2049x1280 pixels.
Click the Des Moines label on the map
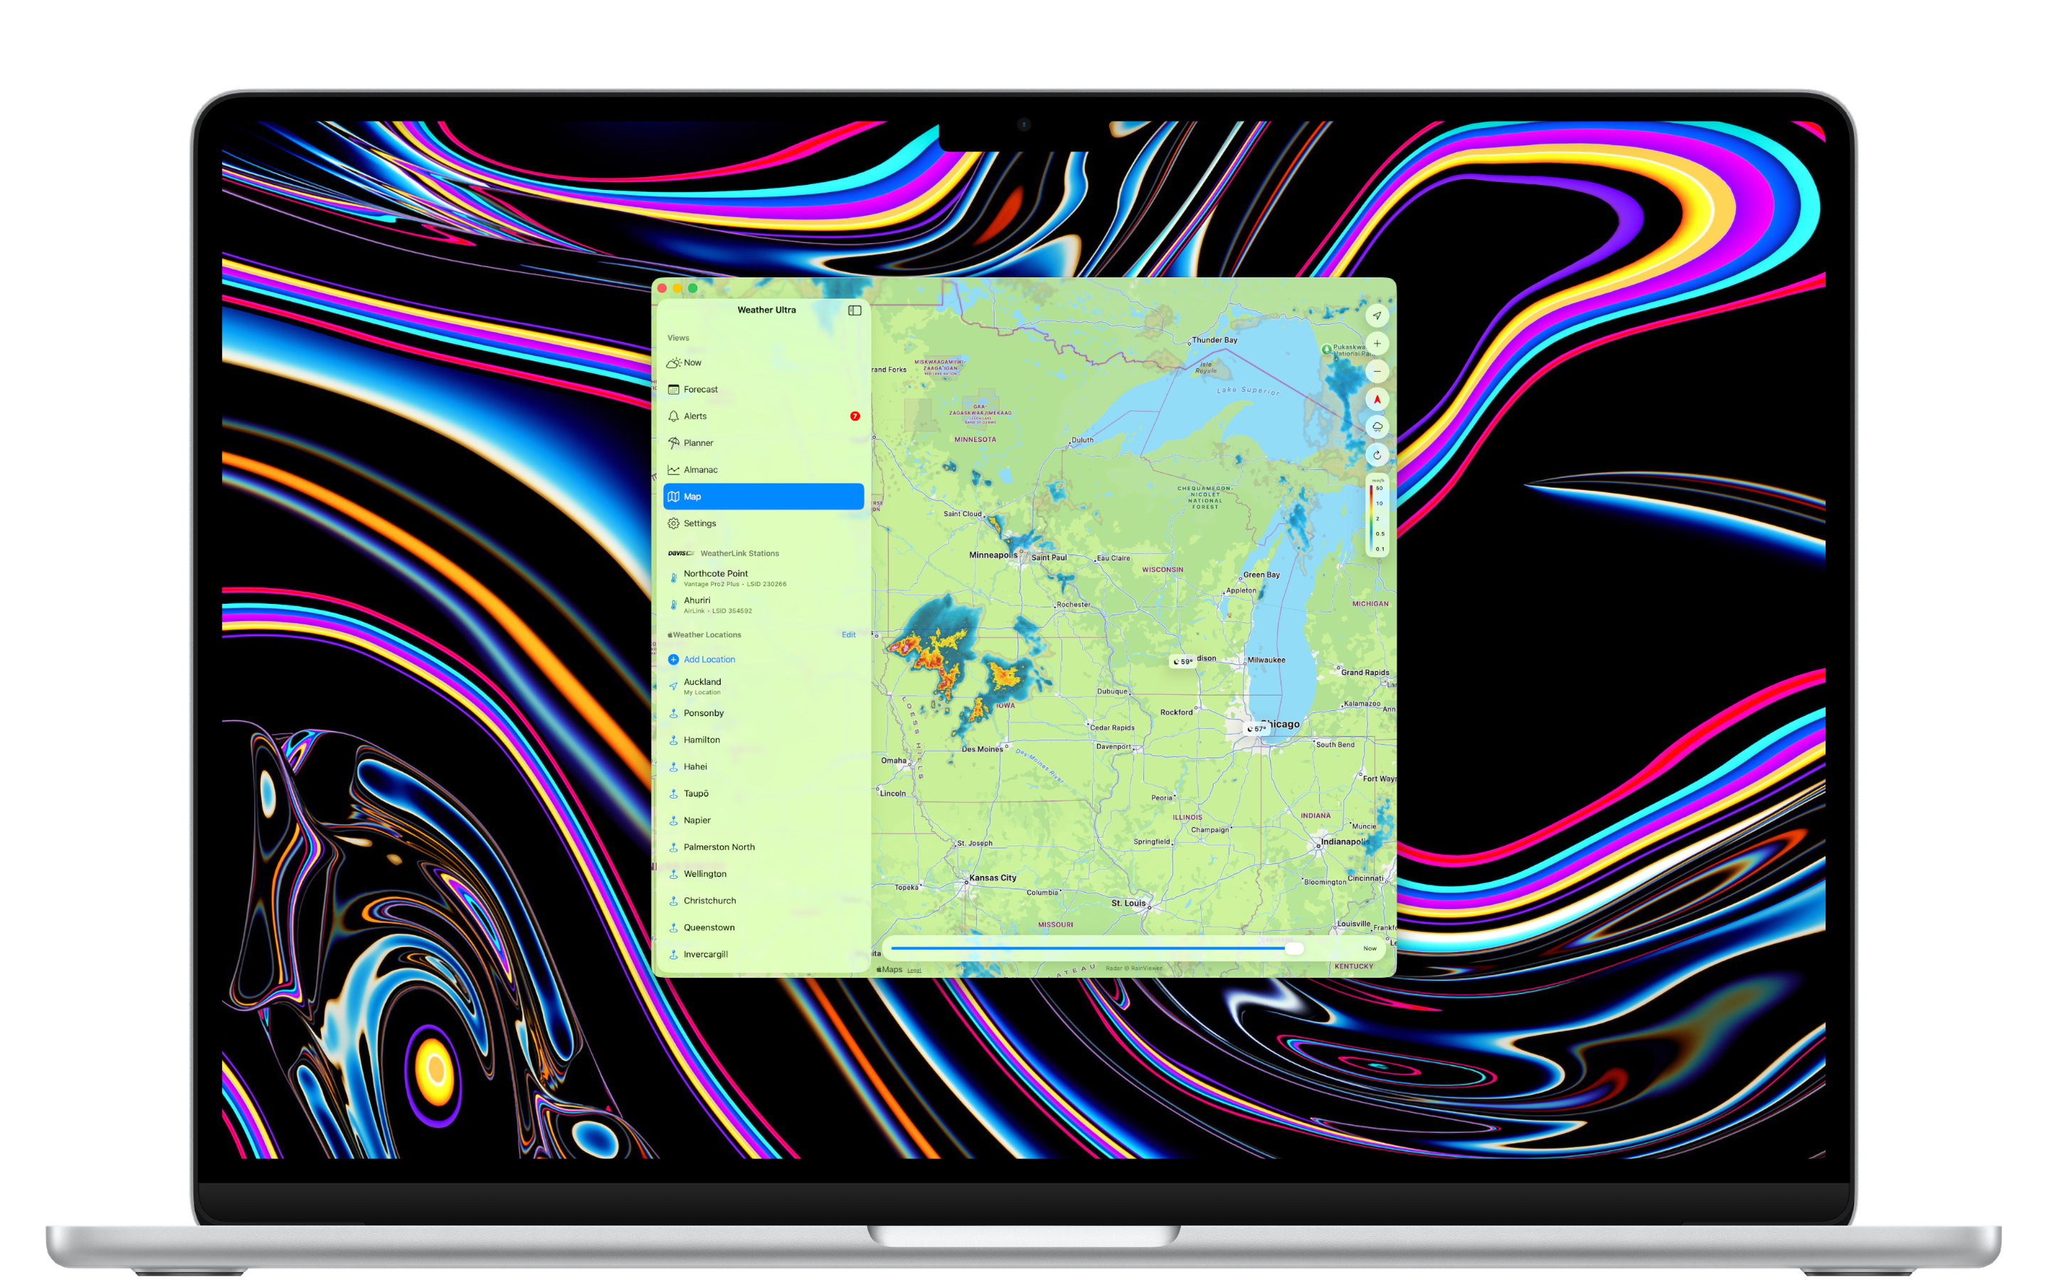pyautogui.click(x=981, y=750)
